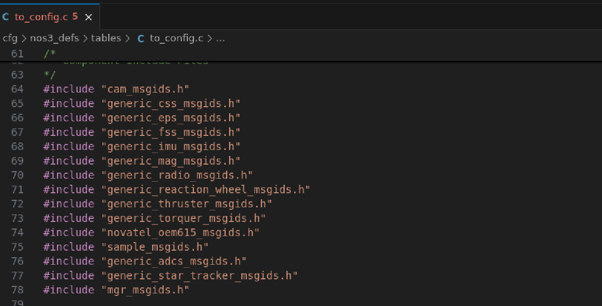
Task: Click the line including "generic_css_msgids.h"
Action: (x=142, y=104)
